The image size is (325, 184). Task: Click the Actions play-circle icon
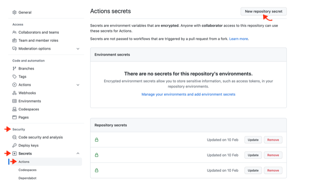coord(14,85)
